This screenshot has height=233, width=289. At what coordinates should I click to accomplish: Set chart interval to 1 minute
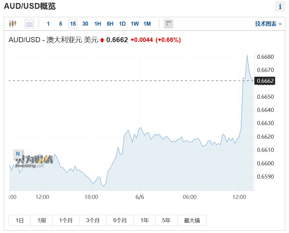(48, 24)
